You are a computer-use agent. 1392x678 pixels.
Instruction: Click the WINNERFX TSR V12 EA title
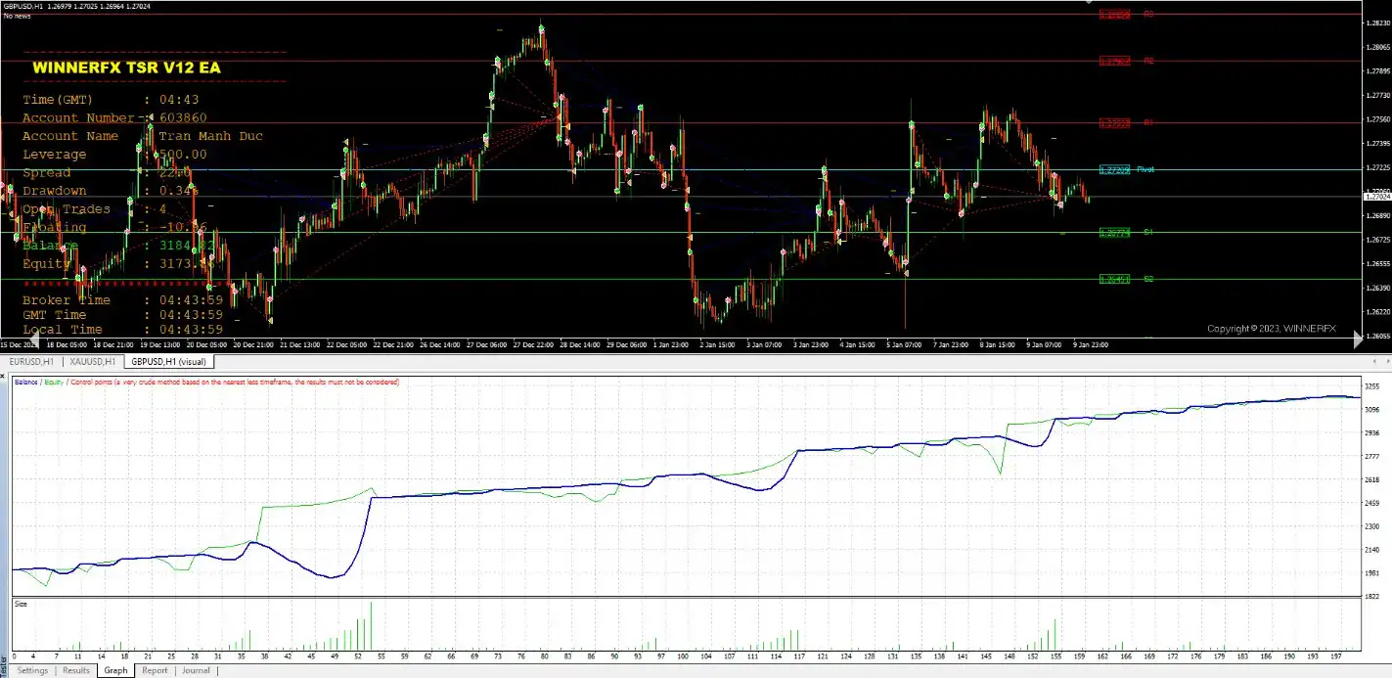pos(126,68)
